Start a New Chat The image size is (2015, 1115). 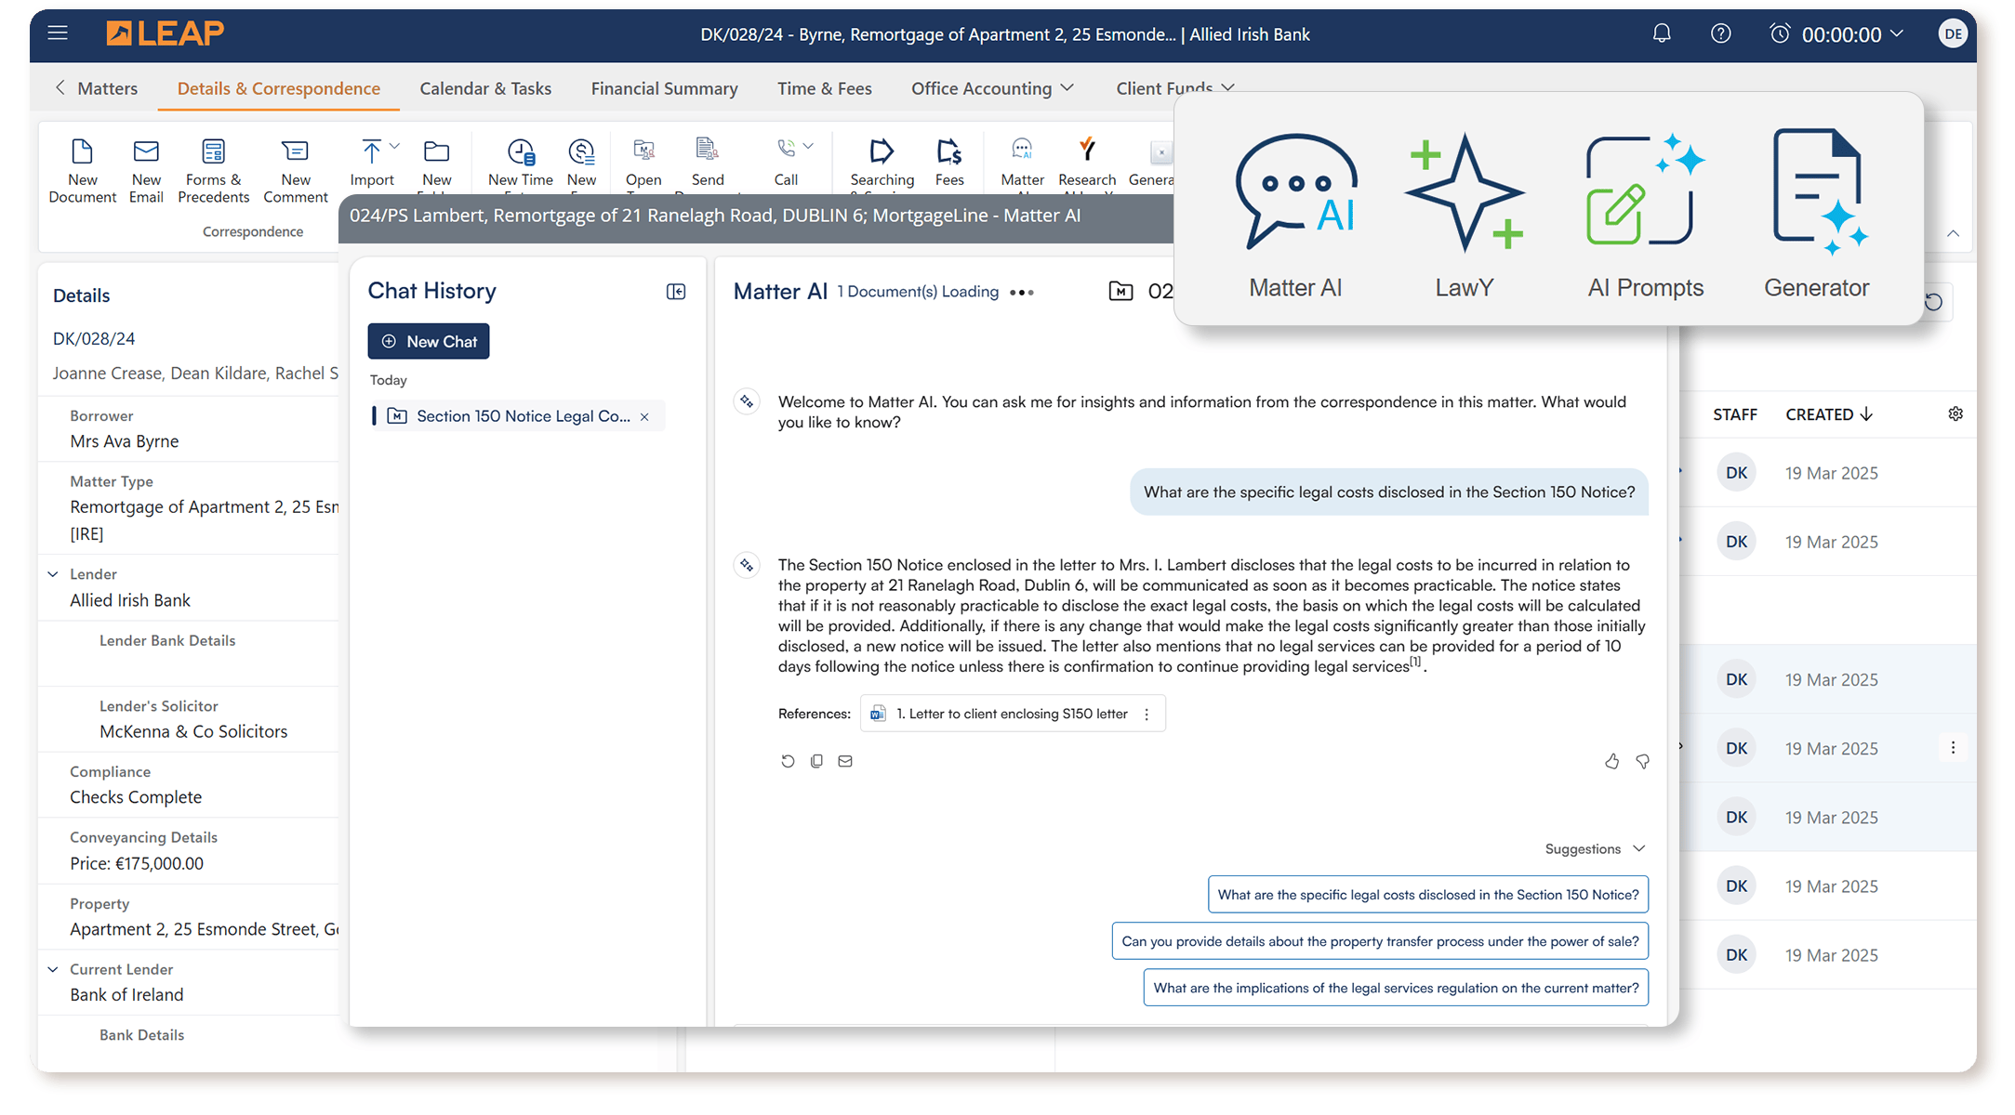pos(428,341)
